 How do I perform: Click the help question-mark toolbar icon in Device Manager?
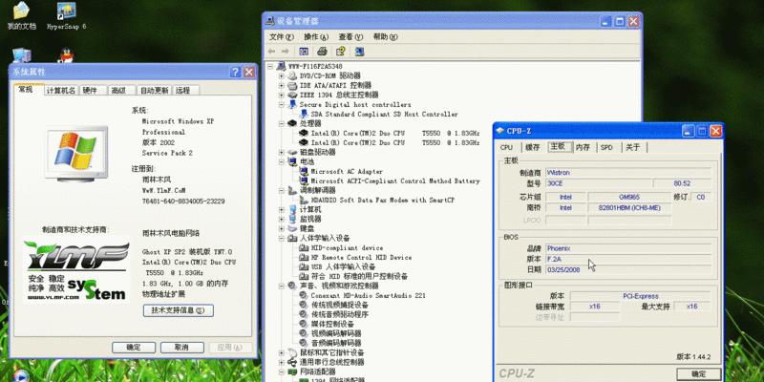point(341,52)
